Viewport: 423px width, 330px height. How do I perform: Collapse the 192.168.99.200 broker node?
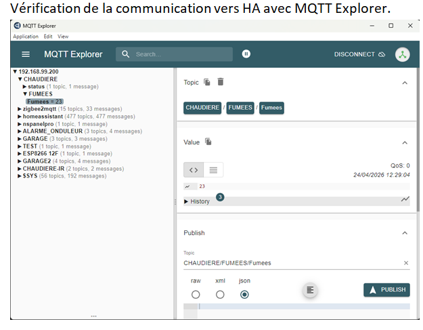(x=15, y=72)
